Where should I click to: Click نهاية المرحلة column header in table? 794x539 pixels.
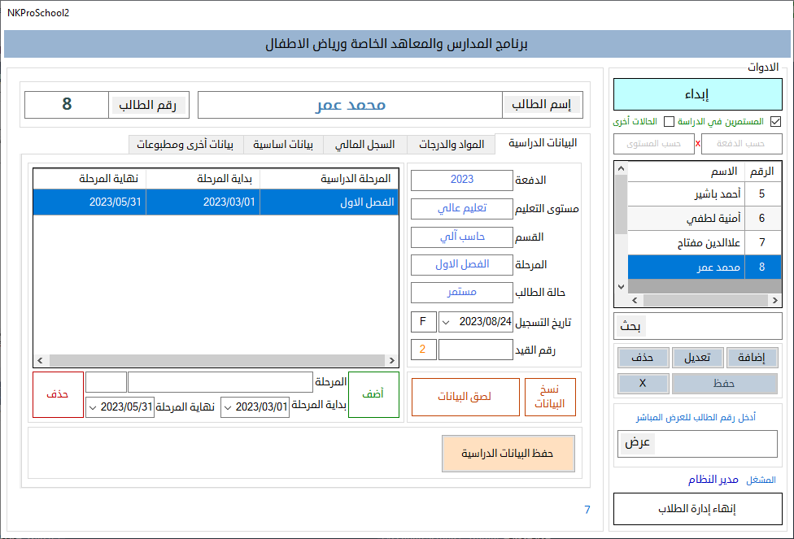point(89,179)
